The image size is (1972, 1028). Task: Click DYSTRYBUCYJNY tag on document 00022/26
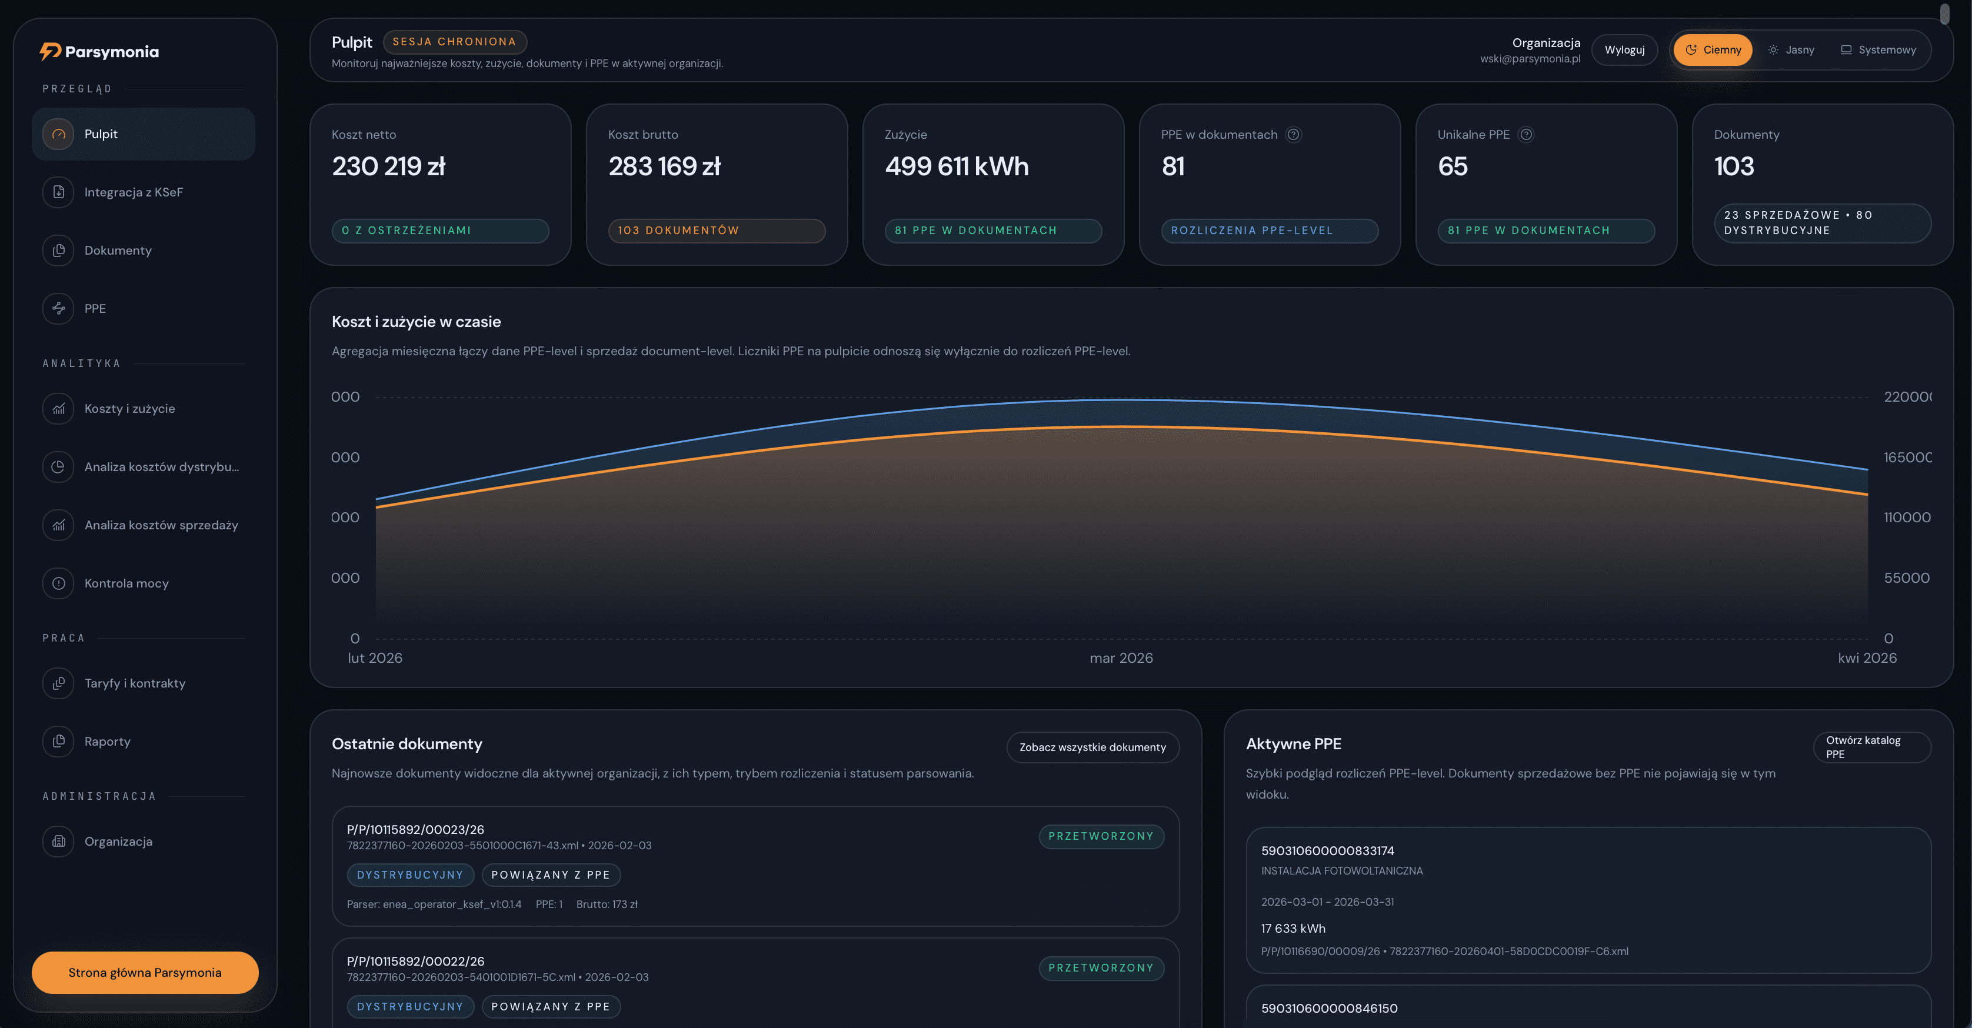pos(410,1007)
